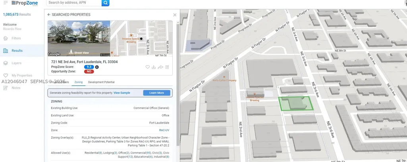The width and height of the screenshot is (407, 162).
Task: Open PropZone Score info icon
Action: (x=97, y=67)
